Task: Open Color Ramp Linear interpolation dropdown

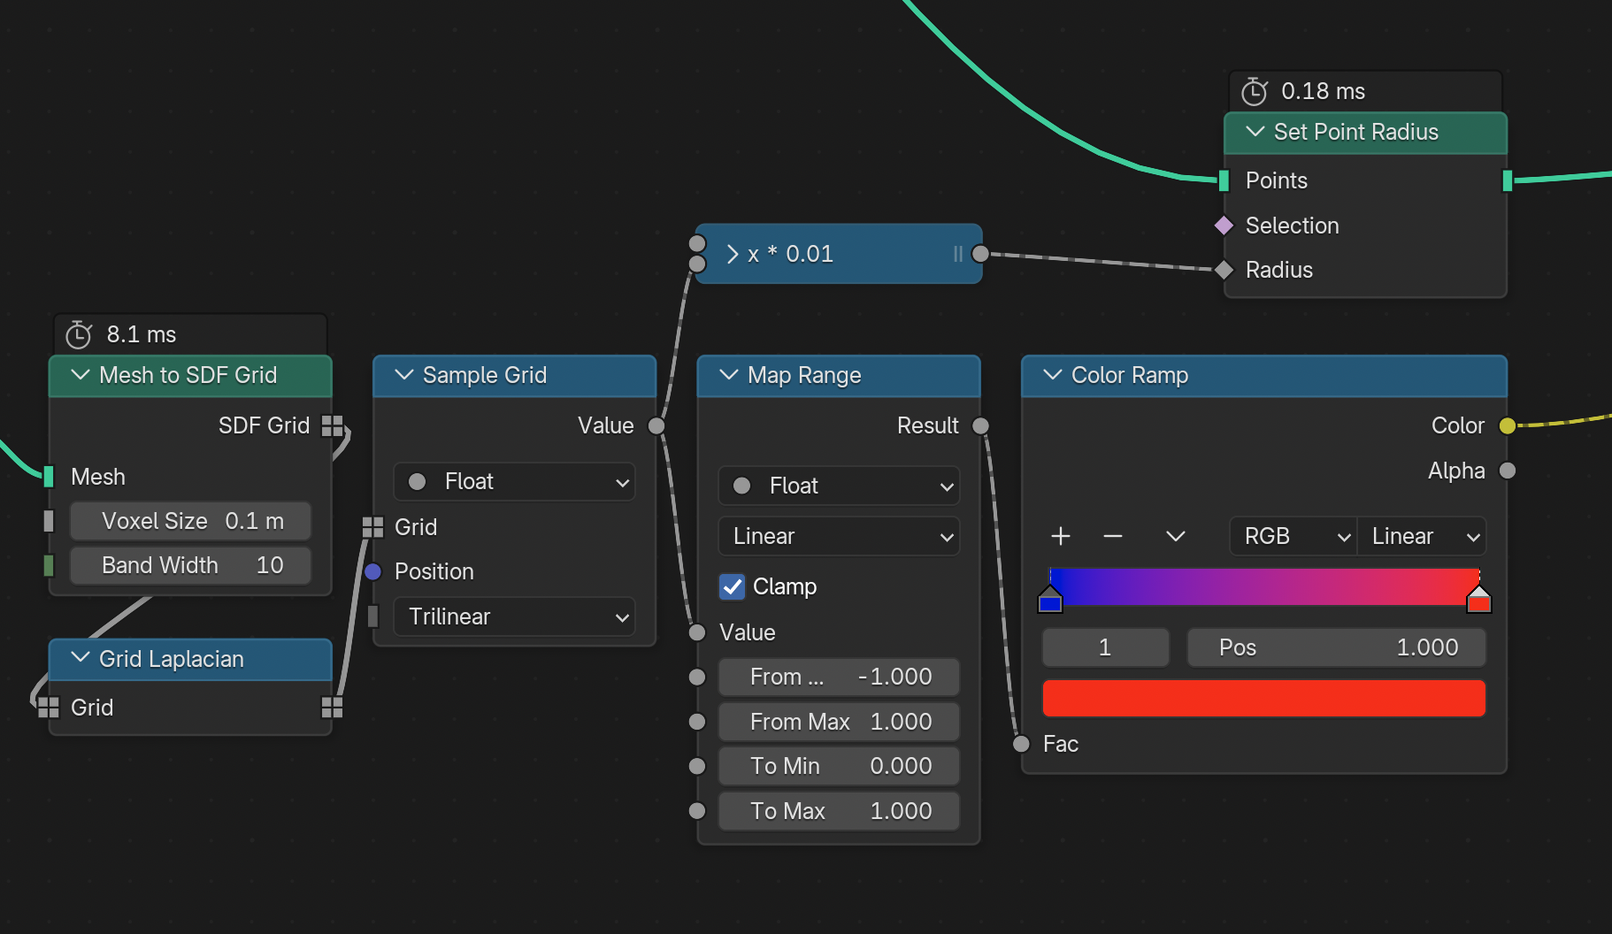Action: (1422, 536)
